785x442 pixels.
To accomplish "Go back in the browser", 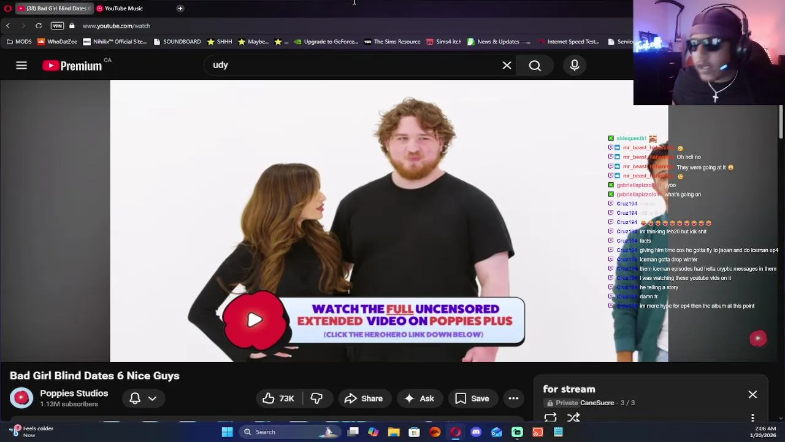I will 8,26.
